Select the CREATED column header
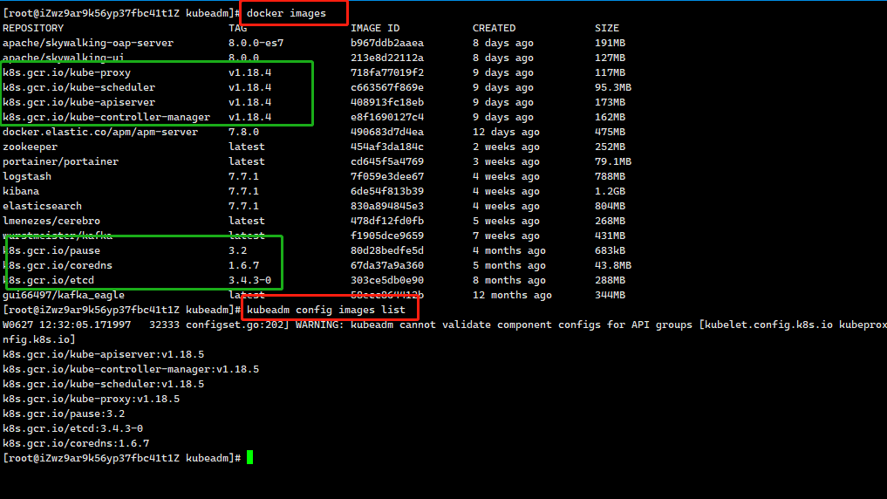Screen dimensions: 887x499 (x=494, y=28)
